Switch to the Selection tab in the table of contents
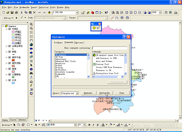The image size is (182, 132). 22,120
